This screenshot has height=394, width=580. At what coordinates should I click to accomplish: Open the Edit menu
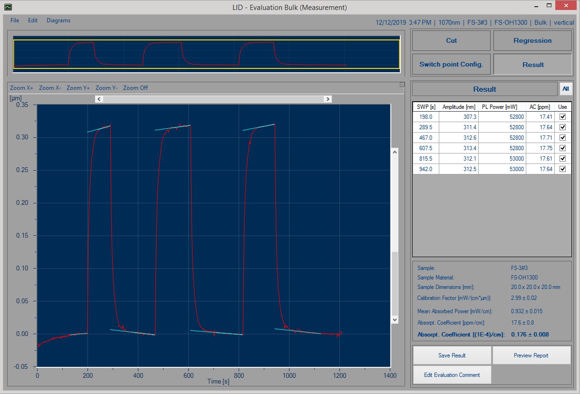[x=33, y=20]
